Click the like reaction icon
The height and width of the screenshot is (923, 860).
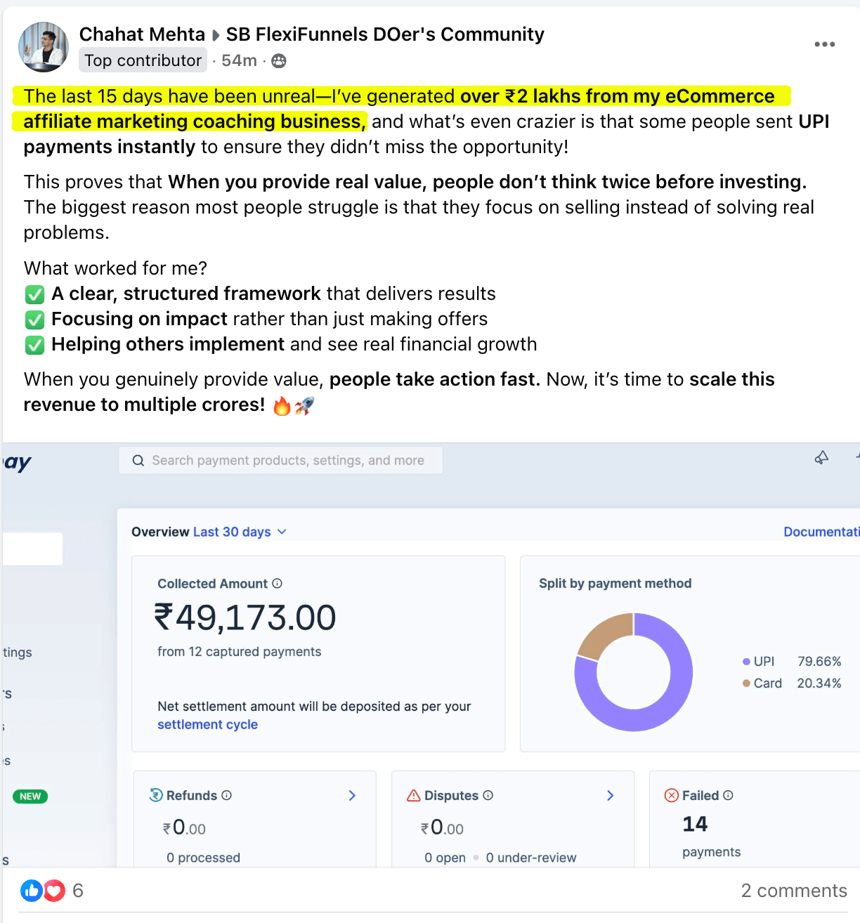tap(32, 891)
